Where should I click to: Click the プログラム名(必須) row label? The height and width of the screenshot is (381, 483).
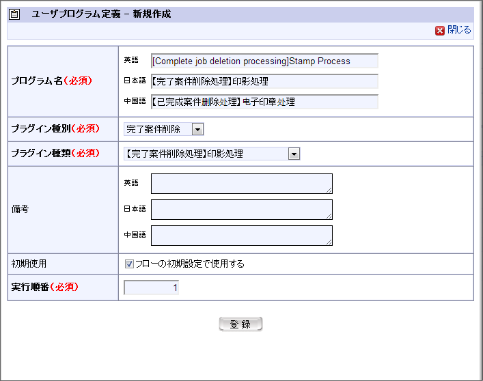[x=52, y=81]
